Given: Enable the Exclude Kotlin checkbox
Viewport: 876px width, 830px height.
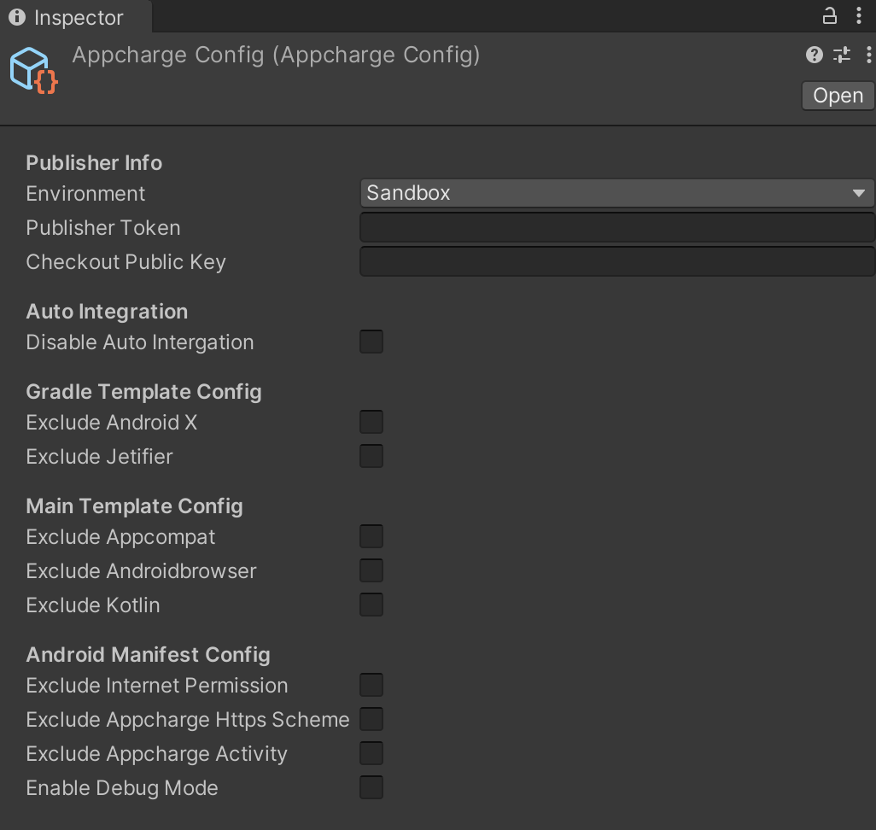Looking at the screenshot, I should click(371, 605).
